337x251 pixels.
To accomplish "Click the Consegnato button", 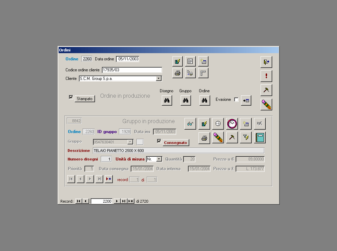I will click(x=176, y=143).
